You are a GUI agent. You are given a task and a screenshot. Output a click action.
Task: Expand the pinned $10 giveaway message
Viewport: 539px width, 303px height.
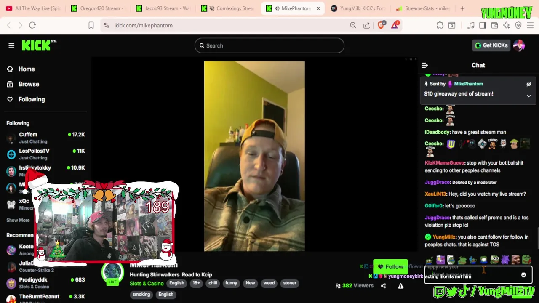click(x=528, y=96)
